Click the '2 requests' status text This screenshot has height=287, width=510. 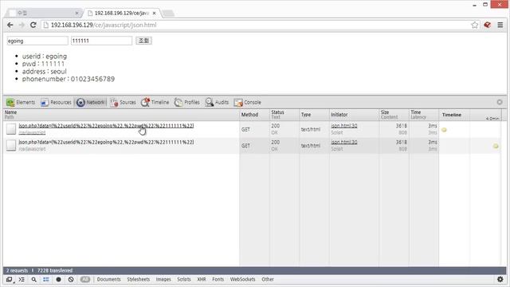[17, 270]
